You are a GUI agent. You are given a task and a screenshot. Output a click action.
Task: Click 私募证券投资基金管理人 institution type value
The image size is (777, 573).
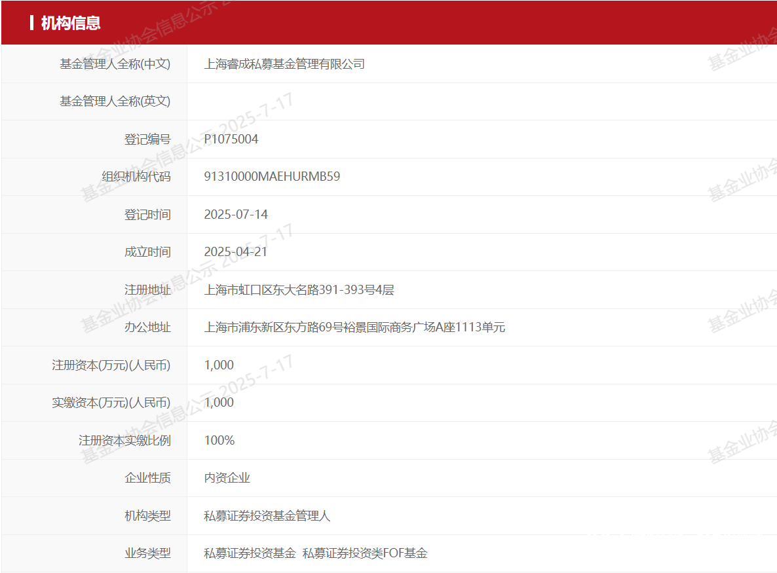(267, 515)
